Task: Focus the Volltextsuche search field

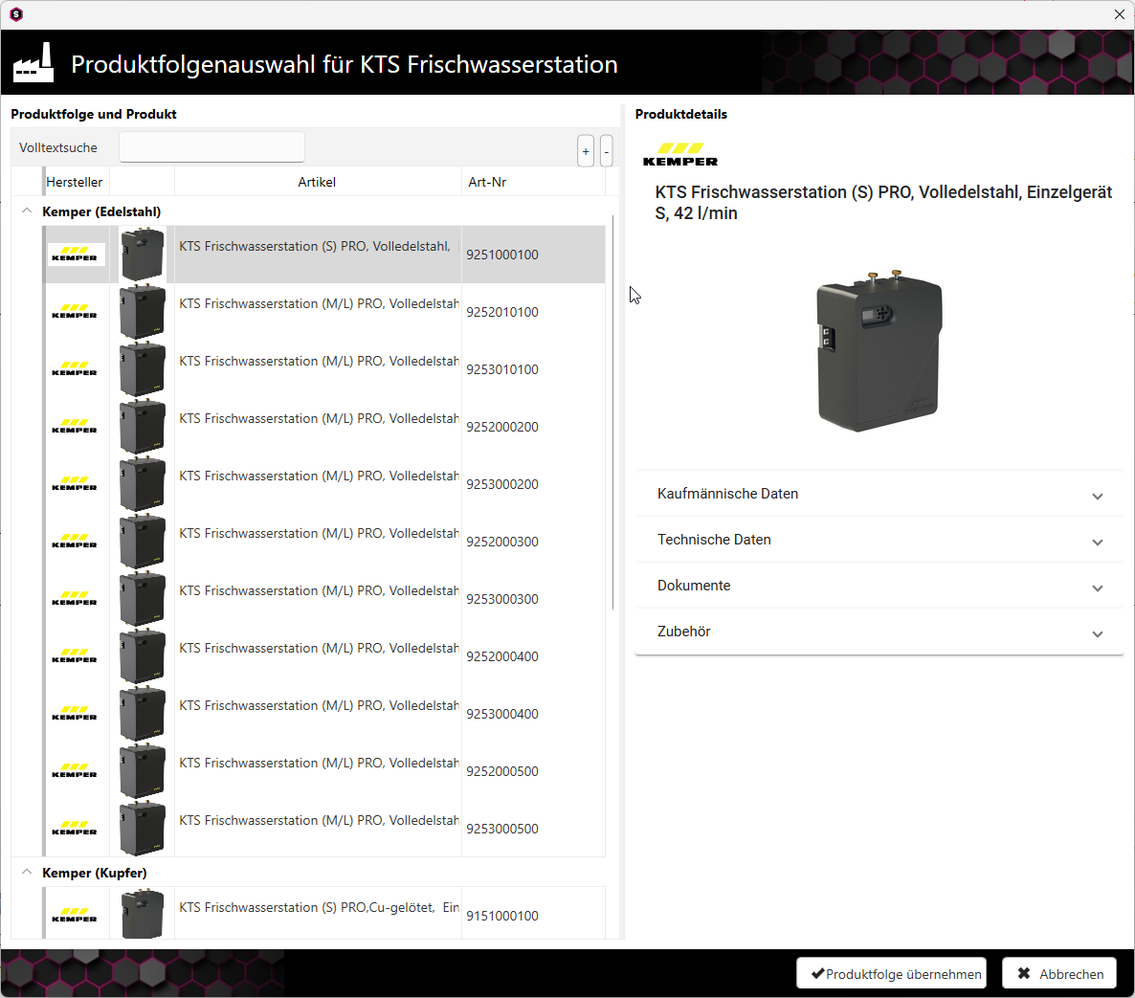Action: pyautogui.click(x=211, y=147)
